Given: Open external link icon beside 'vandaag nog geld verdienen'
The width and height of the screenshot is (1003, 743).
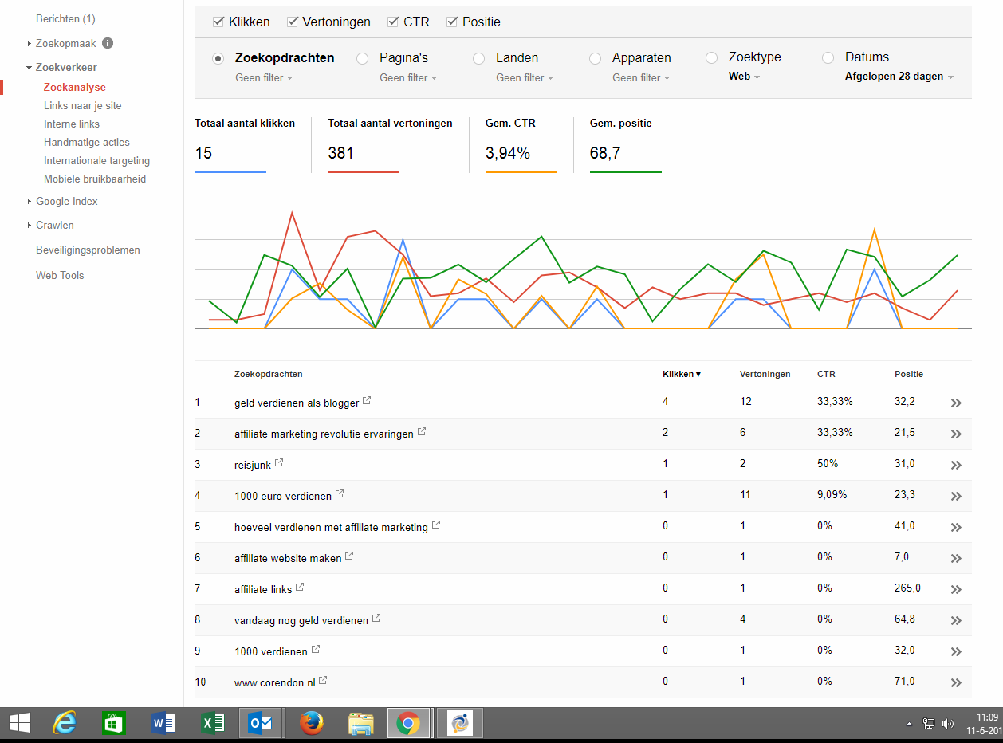Looking at the screenshot, I should pyautogui.click(x=376, y=619).
